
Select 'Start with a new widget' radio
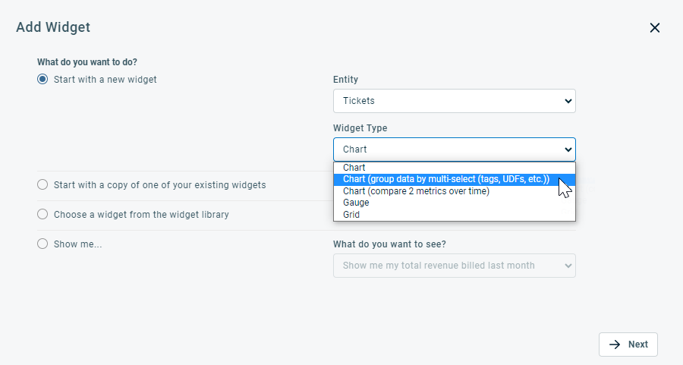(x=42, y=79)
